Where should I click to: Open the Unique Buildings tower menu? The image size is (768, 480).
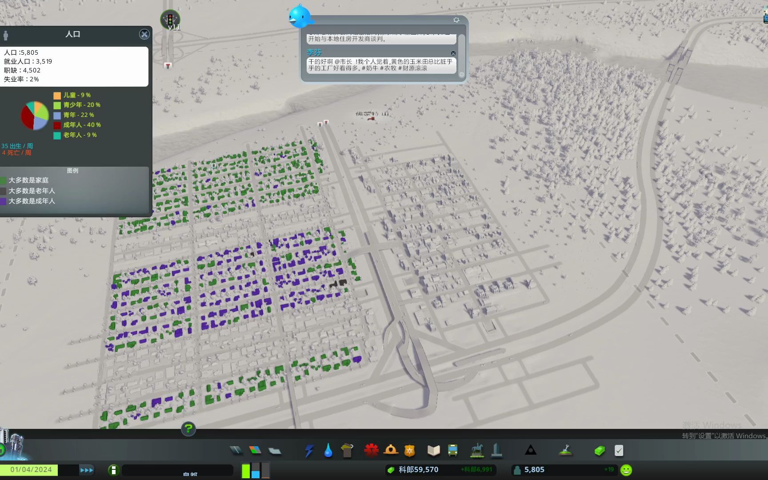point(496,450)
